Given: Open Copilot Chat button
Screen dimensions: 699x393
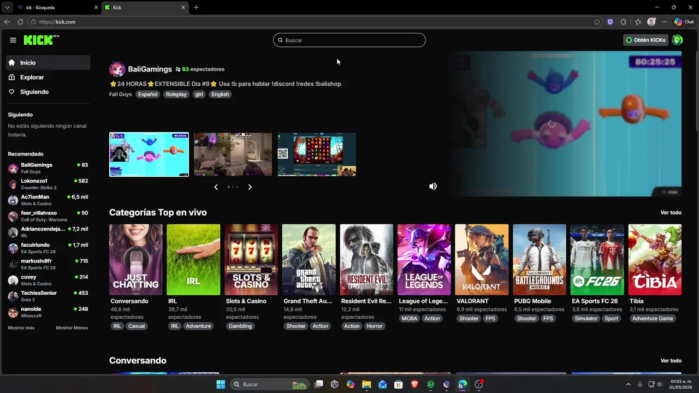Looking at the screenshot, I should 684,22.
